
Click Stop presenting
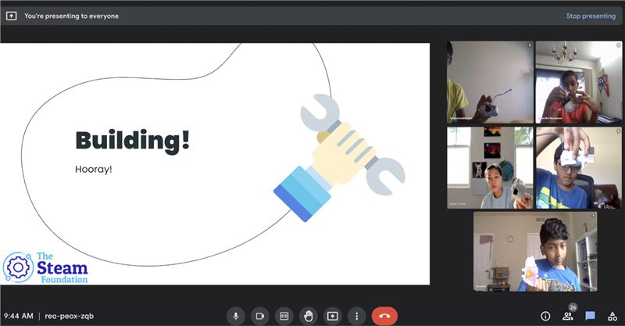tap(591, 16)
